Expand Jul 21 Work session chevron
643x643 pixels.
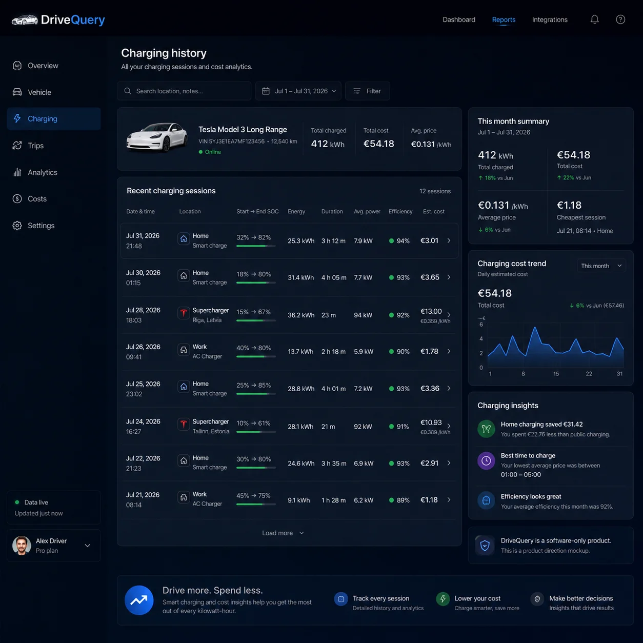click(449, 499)
